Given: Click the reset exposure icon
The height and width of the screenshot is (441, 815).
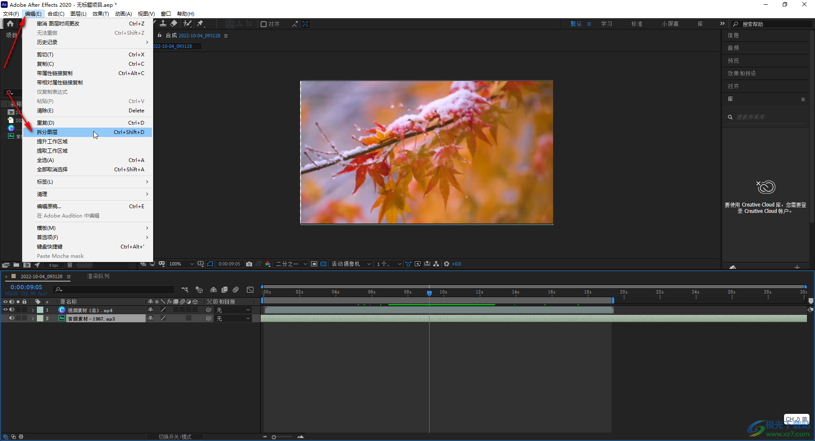Looking at the screenshot, I should coord(447,264).
